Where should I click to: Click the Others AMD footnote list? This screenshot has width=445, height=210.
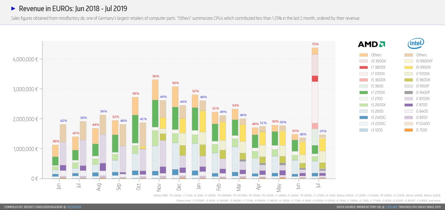pyautogui.click(x=297, y=195)
